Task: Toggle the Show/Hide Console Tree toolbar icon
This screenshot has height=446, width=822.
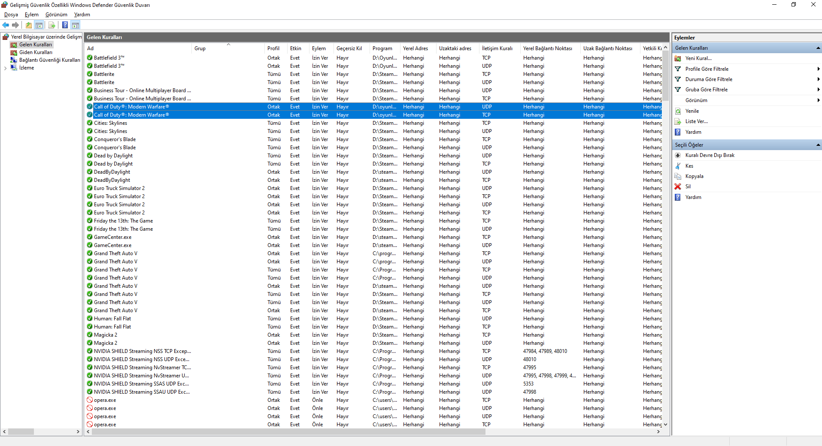Action: tap(39, 25)
